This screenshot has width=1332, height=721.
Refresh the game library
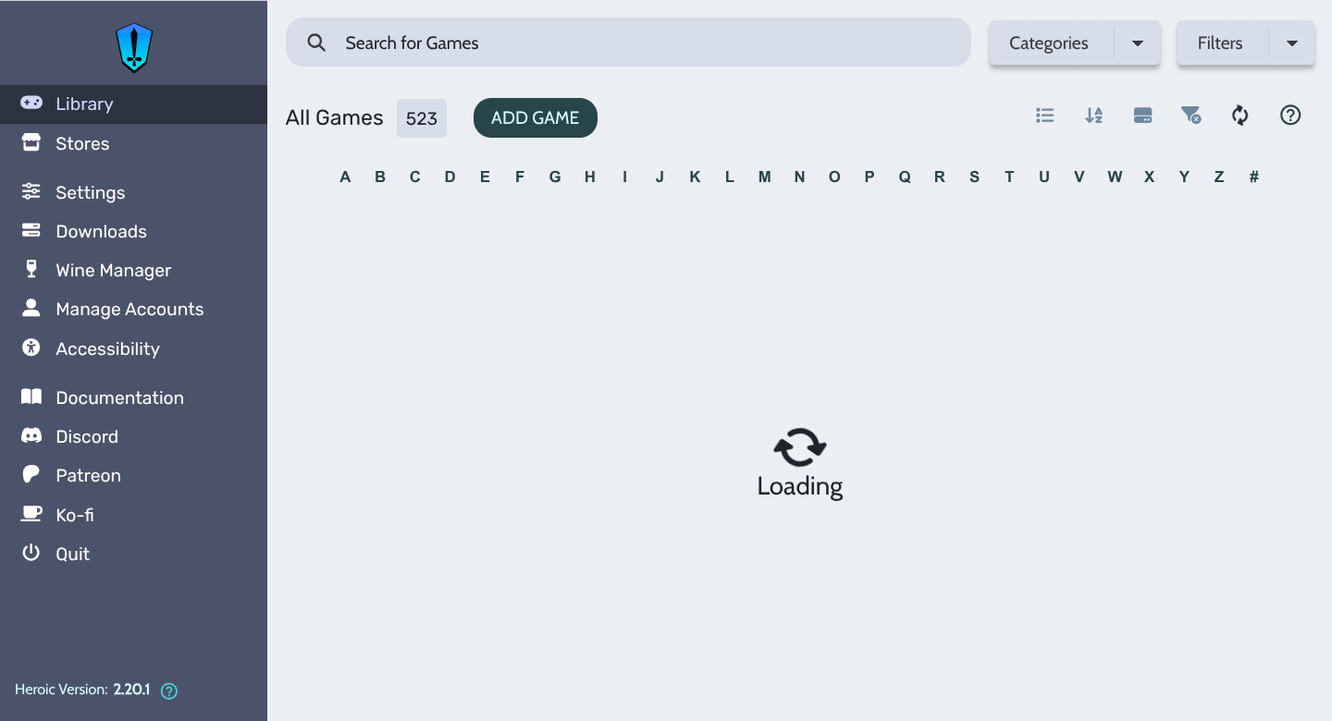click(x=1240, y=116)
